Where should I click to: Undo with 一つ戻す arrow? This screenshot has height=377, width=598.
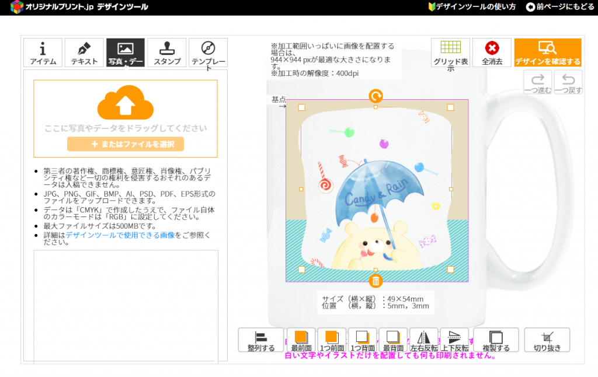pyautogui.click(x=568, y=82)
